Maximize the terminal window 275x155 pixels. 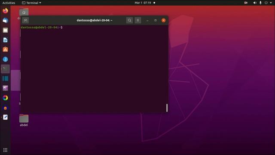(x=156, y=20)
